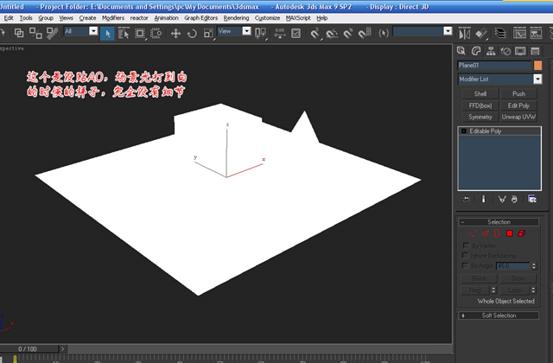Viewport: 553px width, 363px height.
Task: Enable the By Vertex checkbox
Action: tap(466, 245)
